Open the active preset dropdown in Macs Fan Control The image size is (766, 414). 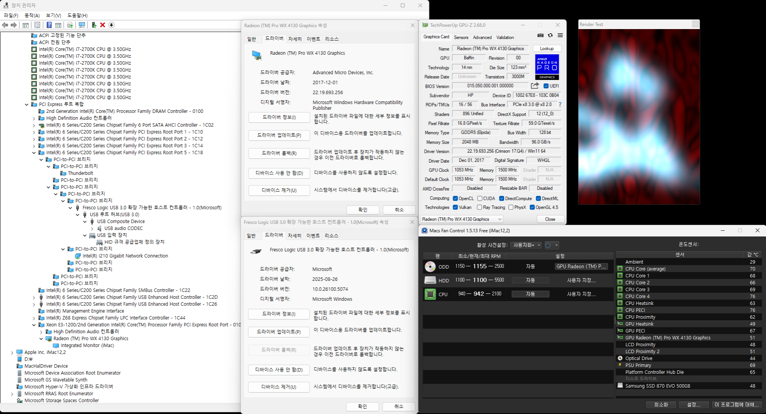coord(526,245)
